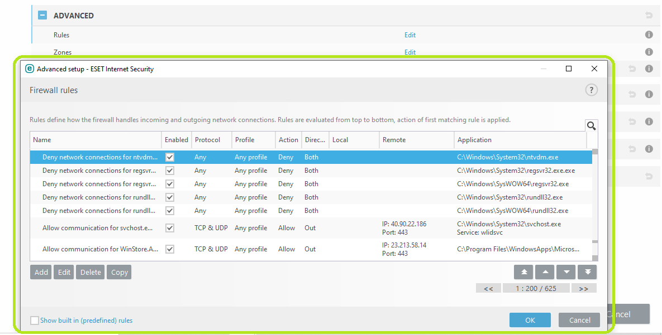Click the Direction column header

coord(316,140)
